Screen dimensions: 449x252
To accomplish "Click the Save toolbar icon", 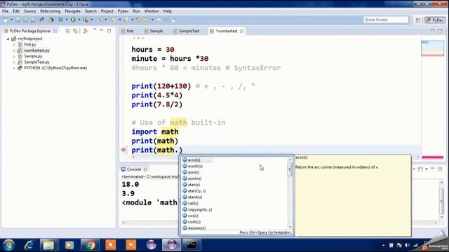I will (18, 20).
